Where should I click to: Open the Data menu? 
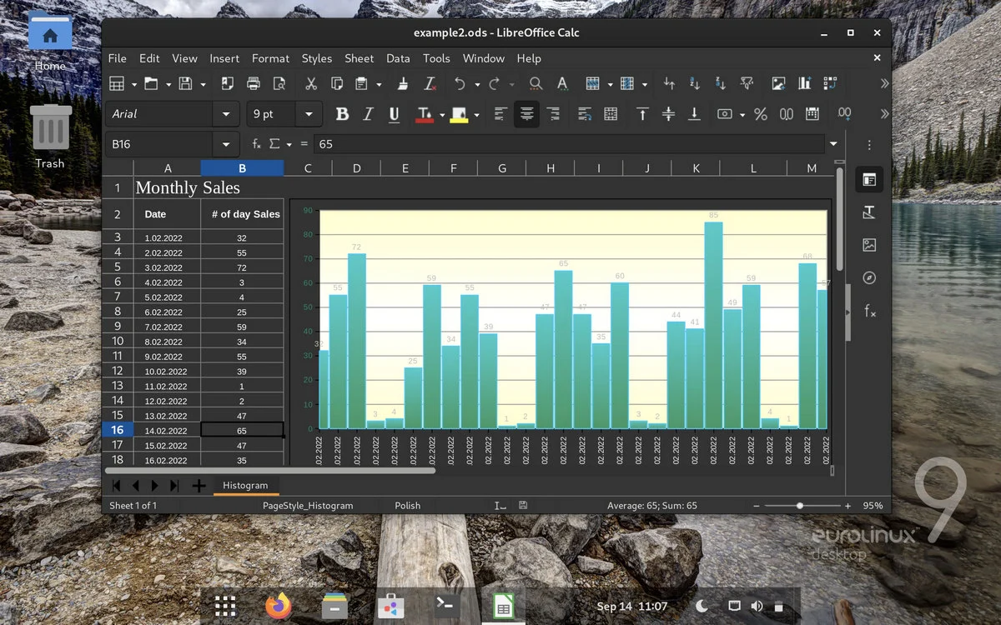pos(398,58)
